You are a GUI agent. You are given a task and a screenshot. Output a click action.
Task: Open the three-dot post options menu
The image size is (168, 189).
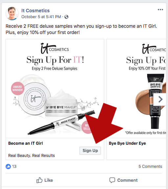point(160,10)
